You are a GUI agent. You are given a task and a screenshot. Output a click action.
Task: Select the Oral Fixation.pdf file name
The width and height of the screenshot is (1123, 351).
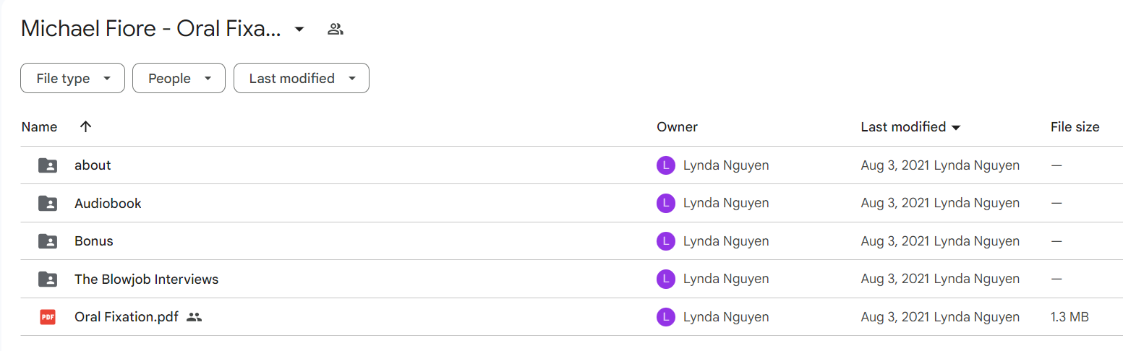(127, 317)
